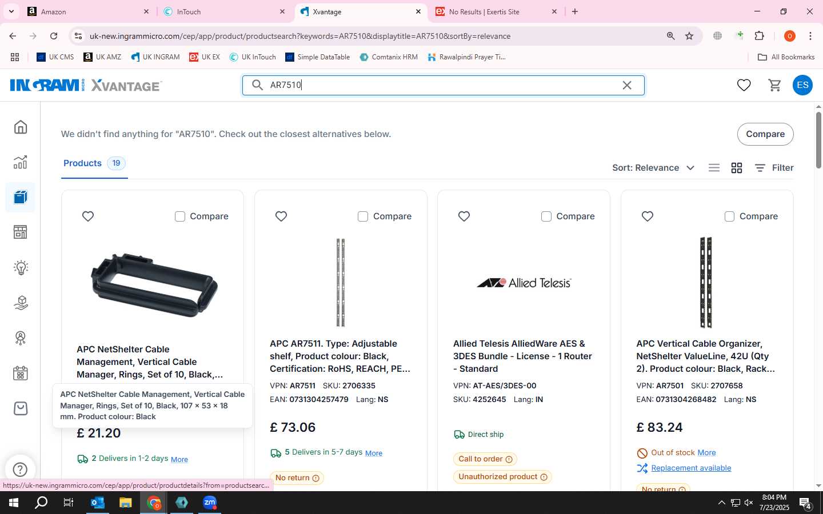The height and width of the screenshot is (514, 823).
Task: Open the layered cube services sidebar icon
Action: (21, 303)
